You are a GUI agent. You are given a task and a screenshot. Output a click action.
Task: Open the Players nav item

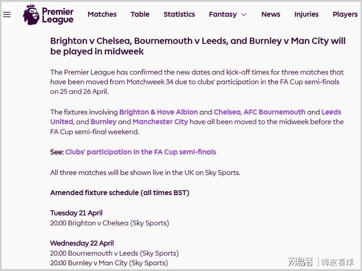point(345,14)
